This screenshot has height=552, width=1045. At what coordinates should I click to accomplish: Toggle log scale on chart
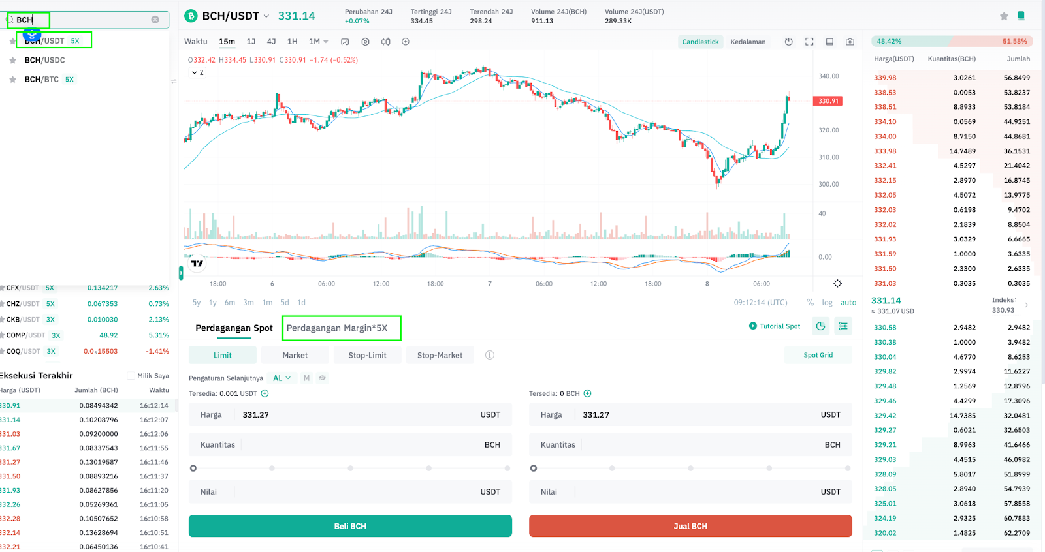828,303
